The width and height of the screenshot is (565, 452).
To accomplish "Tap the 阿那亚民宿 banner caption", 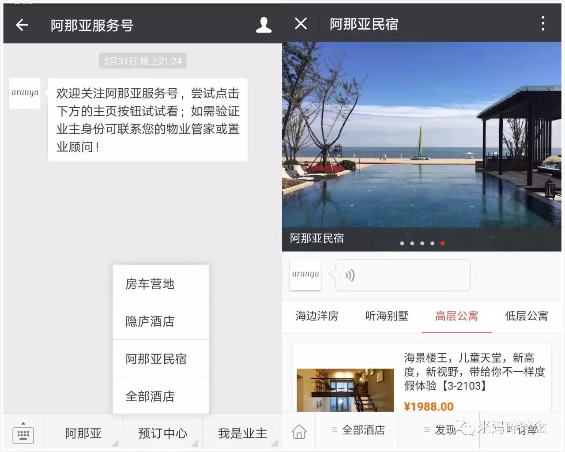I will click(x=317, y=238).
